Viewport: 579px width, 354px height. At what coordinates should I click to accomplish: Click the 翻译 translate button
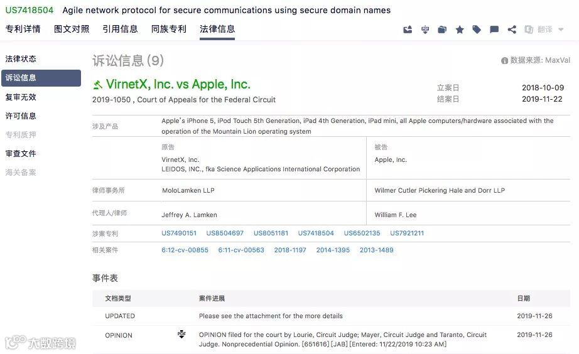539,29
